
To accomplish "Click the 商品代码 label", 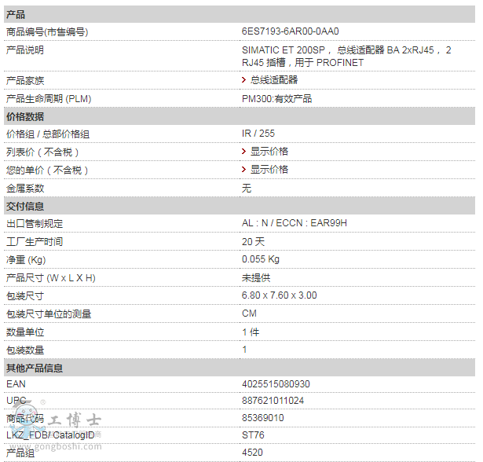I will pos(25,419).
